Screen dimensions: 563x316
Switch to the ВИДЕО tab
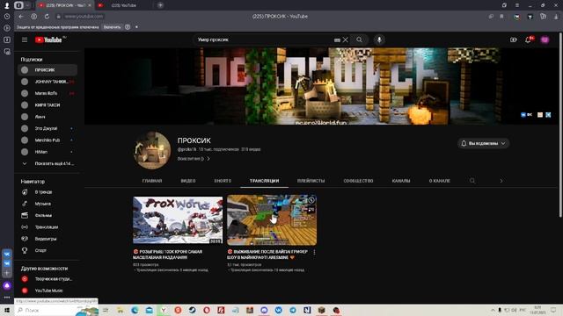point(188,181)
